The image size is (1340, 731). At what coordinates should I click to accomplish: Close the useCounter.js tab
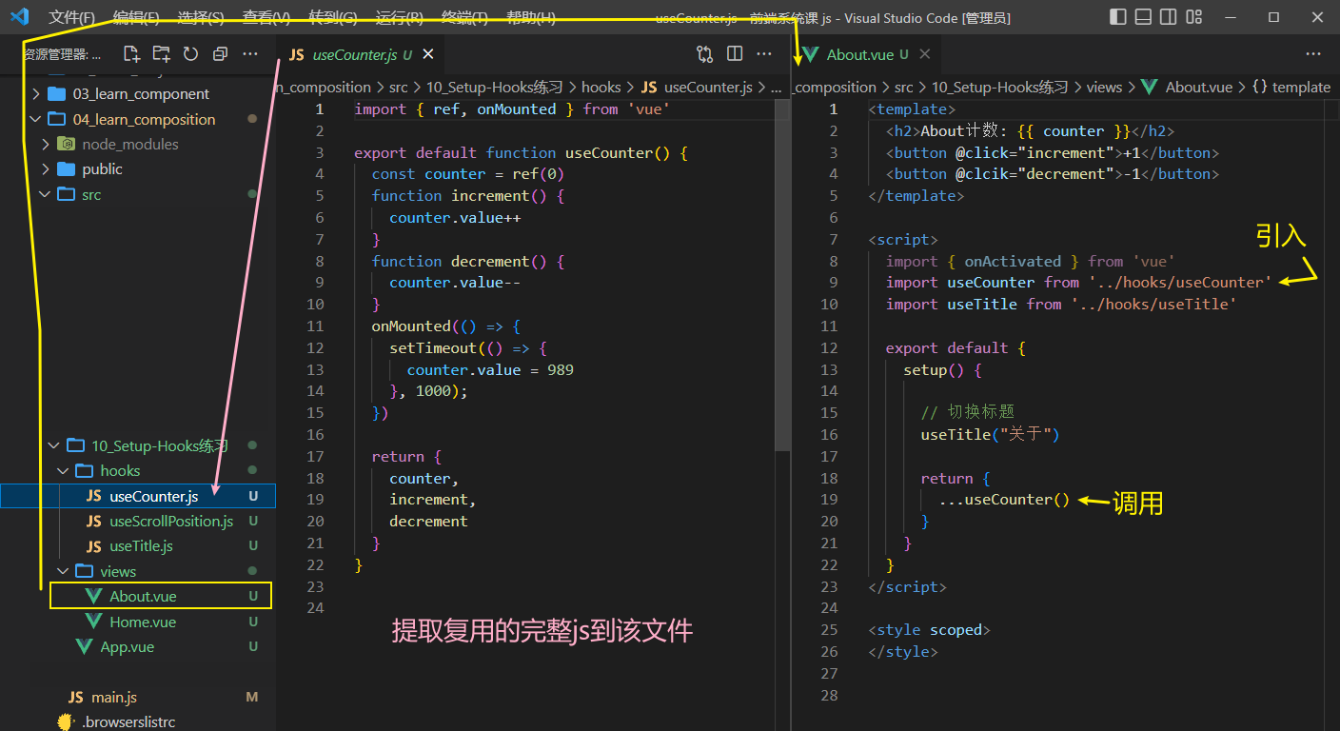coord(428,55)
